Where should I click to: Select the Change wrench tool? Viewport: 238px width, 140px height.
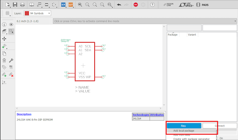[11, 60]
